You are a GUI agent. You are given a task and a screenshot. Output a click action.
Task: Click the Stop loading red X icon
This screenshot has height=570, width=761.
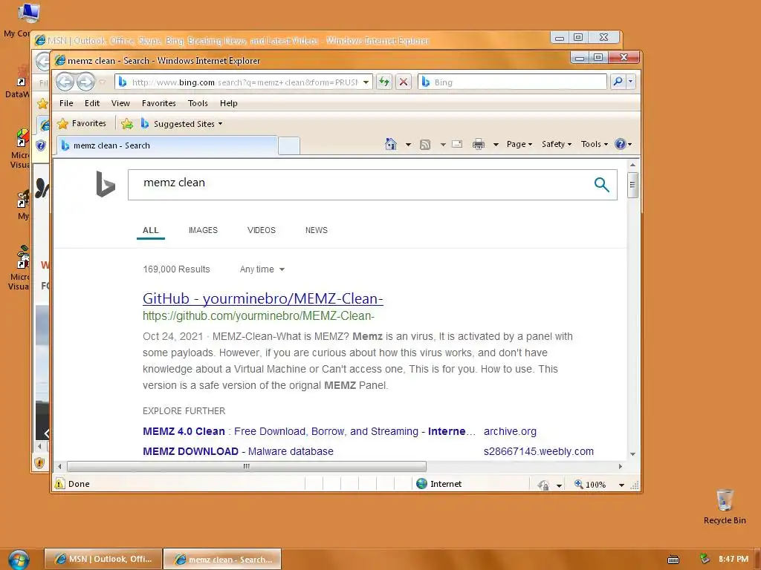click(404, 82)
